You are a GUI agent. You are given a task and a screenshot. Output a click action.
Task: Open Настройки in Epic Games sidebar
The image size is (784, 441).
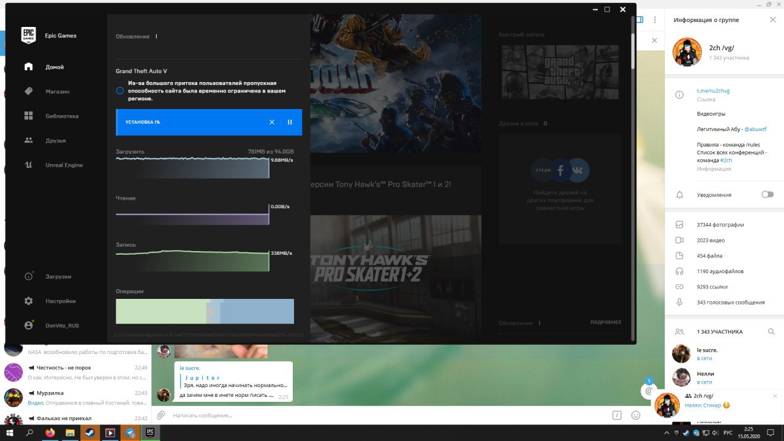point(60,301)
